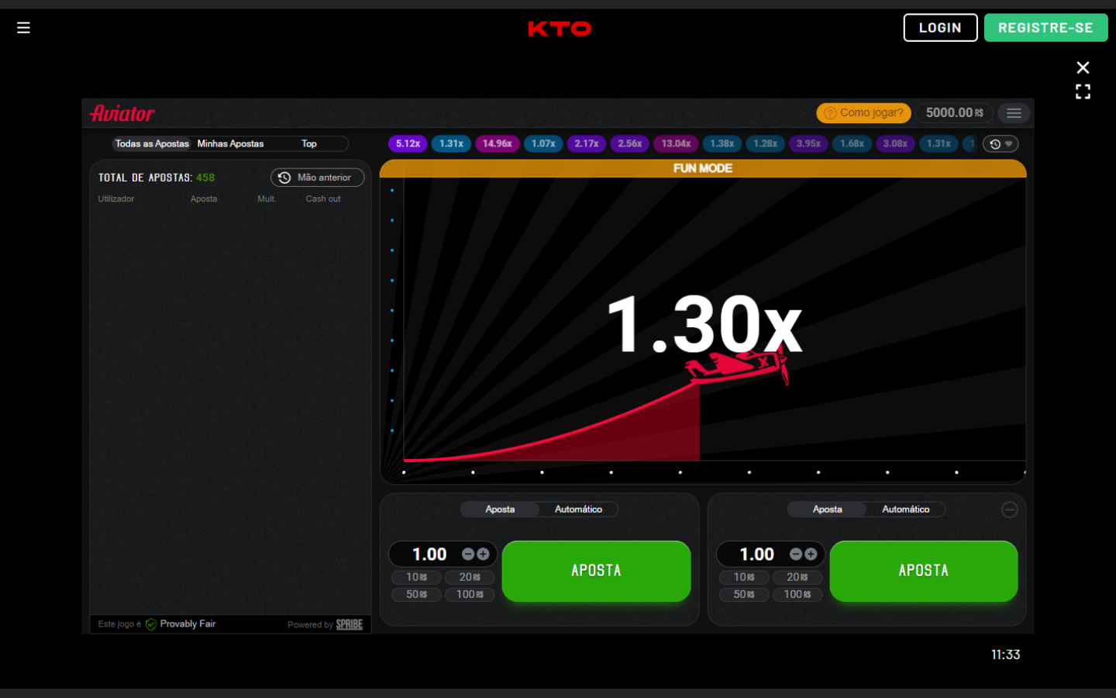This screenshot has height=698, width=1116.
Task: Enter fullscreen mode icon
Action: tap(1083, 92)
